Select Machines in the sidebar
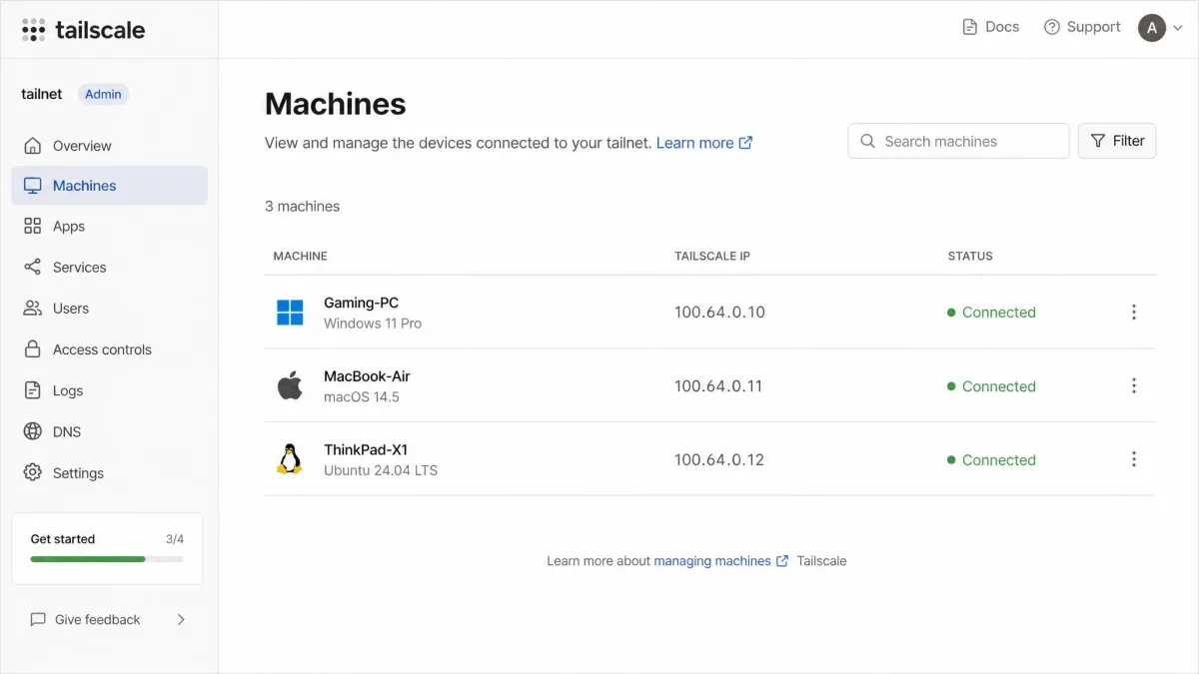This screenshot has width=1199, height=674. point(110,186)
